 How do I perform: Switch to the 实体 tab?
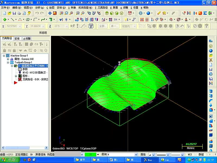point(17,39)
